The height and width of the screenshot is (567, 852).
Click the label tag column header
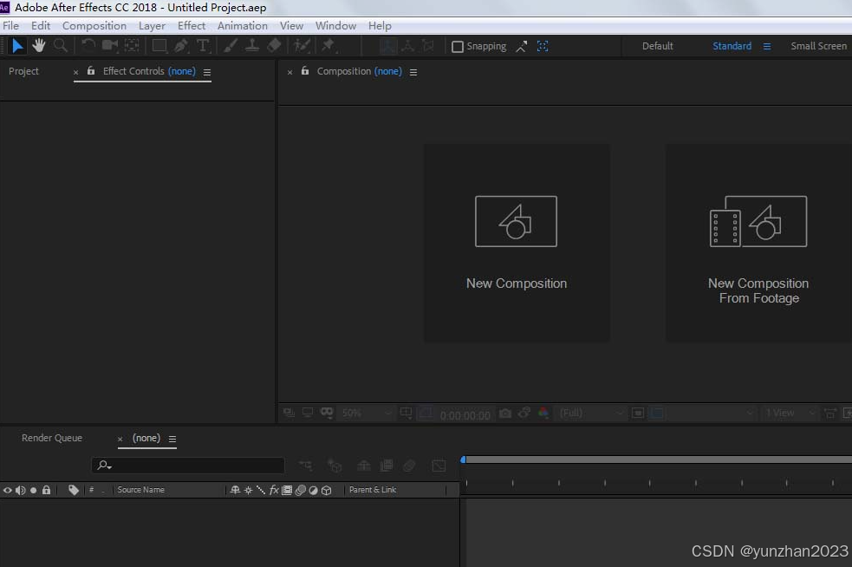pos(74,490)
